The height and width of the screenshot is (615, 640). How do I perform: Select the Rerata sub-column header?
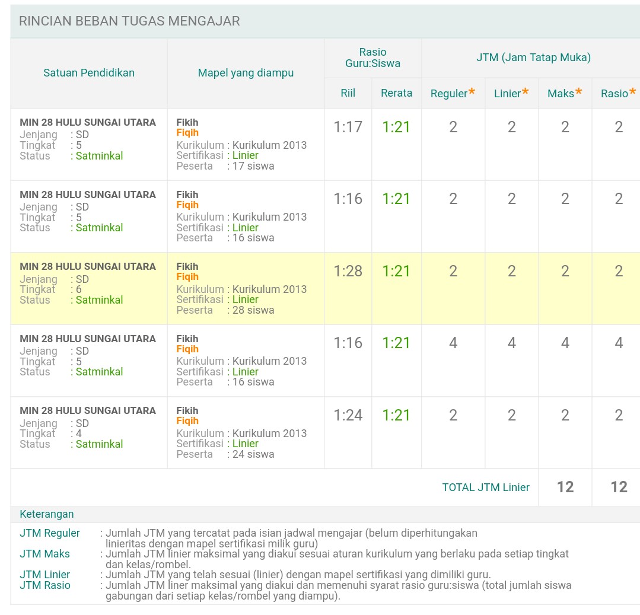pos(396,93)
